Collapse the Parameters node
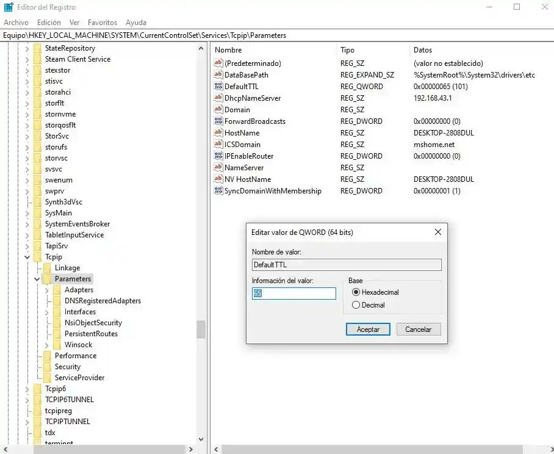Viewport: 554px width, 454px height. click(x=37, y=278)
